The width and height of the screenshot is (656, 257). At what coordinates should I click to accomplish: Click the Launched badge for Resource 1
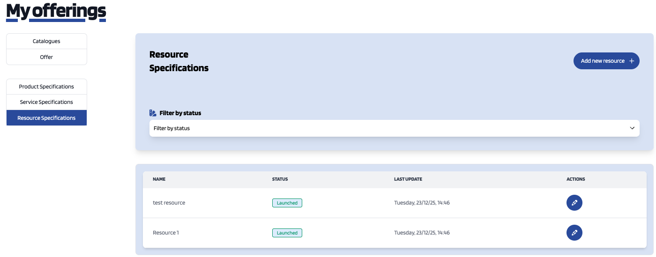287,233
